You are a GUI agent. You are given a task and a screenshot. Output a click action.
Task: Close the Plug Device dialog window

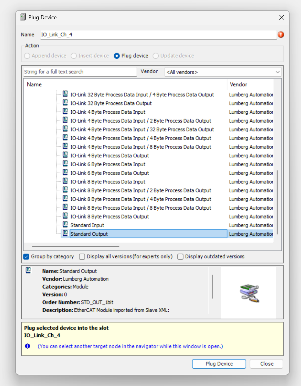click(x=281, y=17)
